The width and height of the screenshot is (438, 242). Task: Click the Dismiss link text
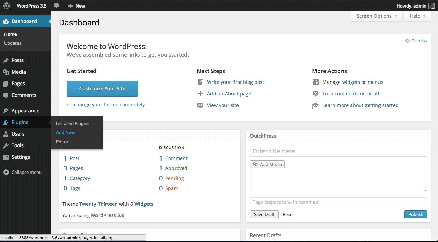[x=419, y=41]
